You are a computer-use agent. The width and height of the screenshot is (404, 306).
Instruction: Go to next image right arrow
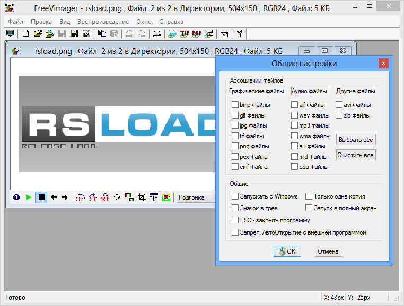(65, 197)
